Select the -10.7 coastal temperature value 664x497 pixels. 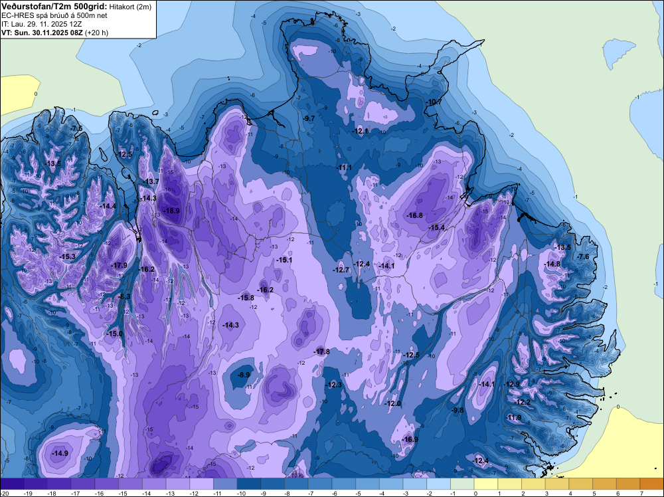434,102
